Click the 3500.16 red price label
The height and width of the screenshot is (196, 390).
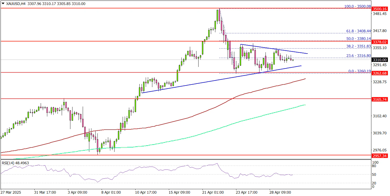(380, 9)
